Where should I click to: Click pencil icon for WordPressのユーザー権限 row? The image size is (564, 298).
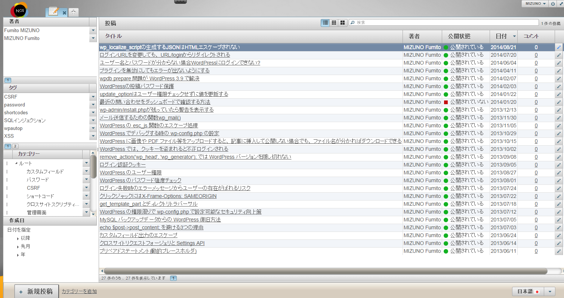click(559, 173)
